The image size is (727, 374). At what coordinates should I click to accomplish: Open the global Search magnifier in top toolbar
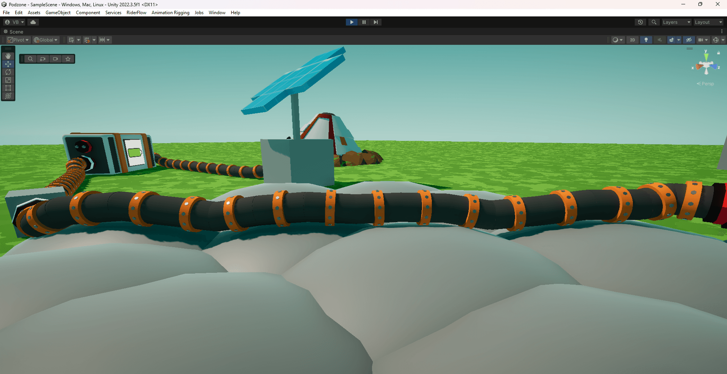pos(654,22)
